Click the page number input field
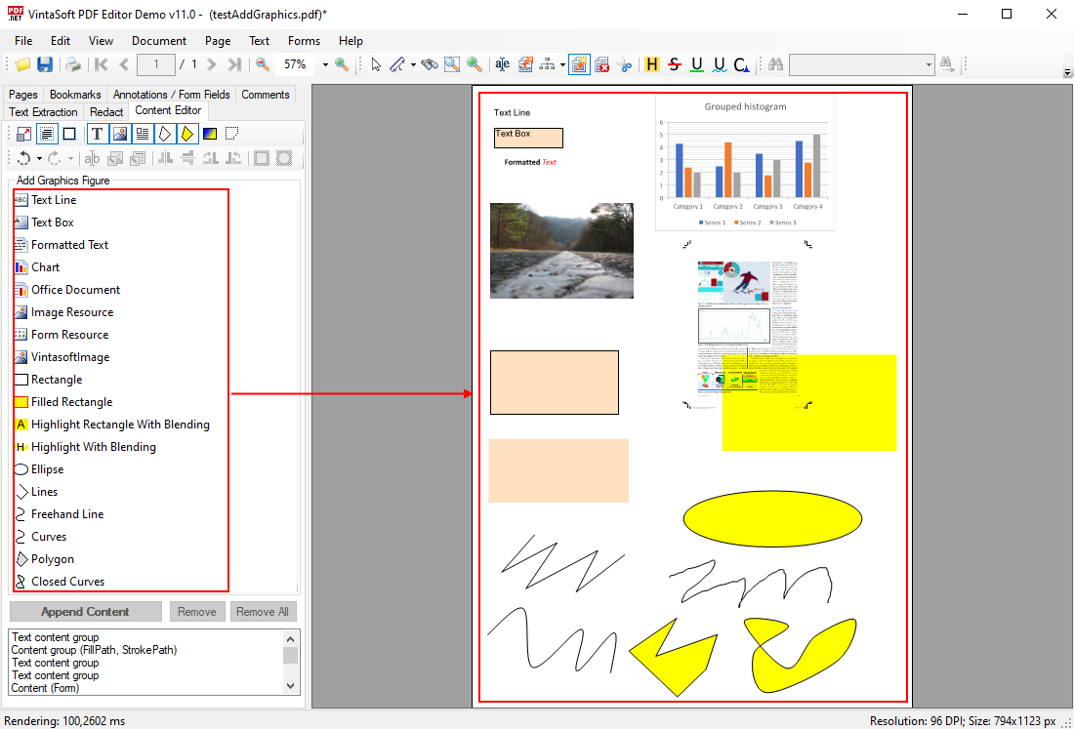 tap(156, 64)
